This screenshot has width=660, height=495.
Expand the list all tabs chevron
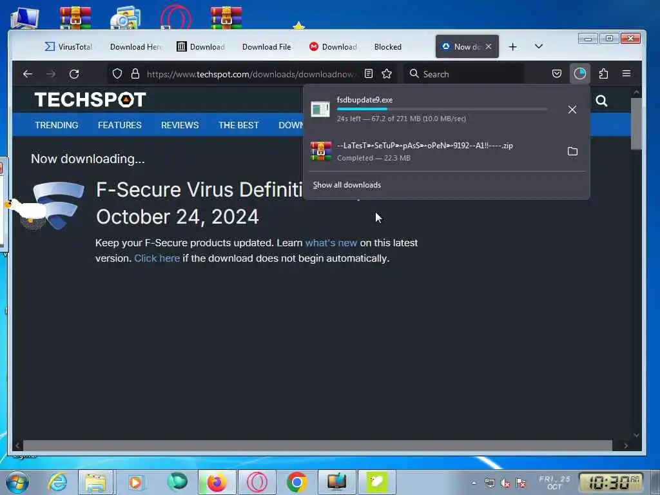538,46
